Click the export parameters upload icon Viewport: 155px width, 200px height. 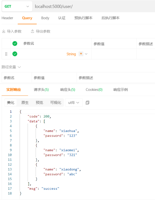pyautogui.click(x=32, y=31)
